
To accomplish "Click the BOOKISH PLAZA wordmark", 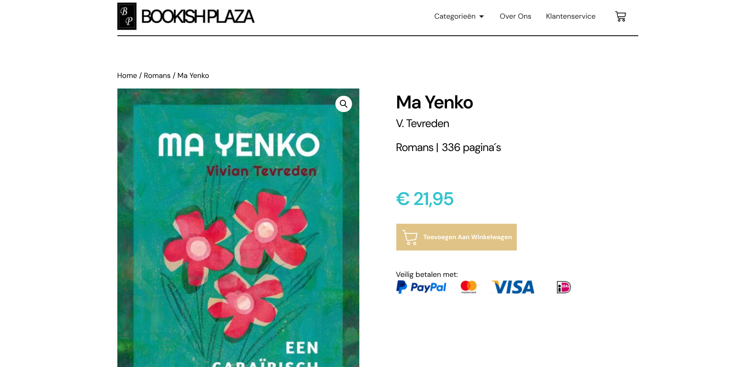I will [x=198, y=17].
